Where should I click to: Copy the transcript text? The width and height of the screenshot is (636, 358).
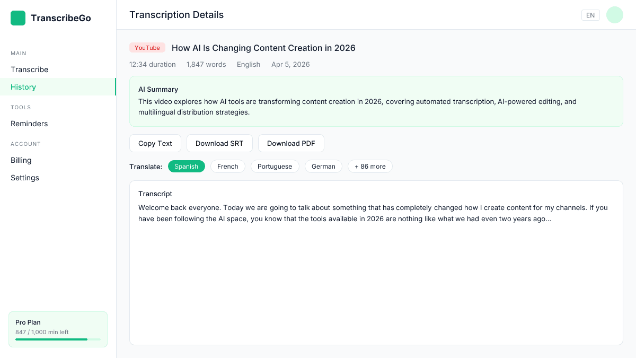pos(155,143)
